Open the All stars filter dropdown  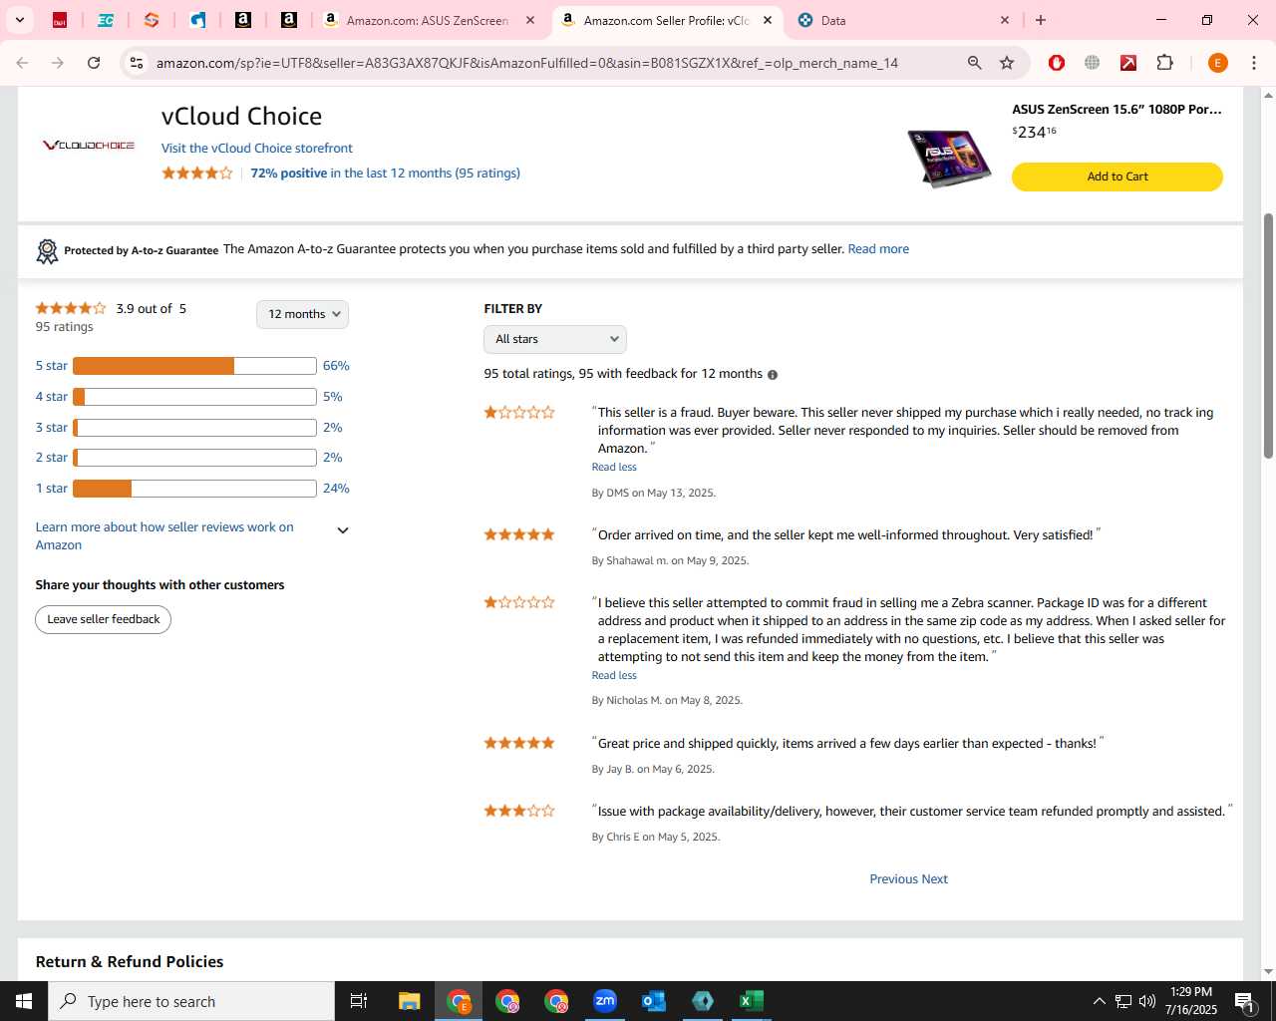click(555, 339)
